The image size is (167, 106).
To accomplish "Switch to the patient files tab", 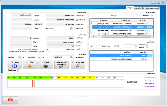I will [x=139, y=8].
